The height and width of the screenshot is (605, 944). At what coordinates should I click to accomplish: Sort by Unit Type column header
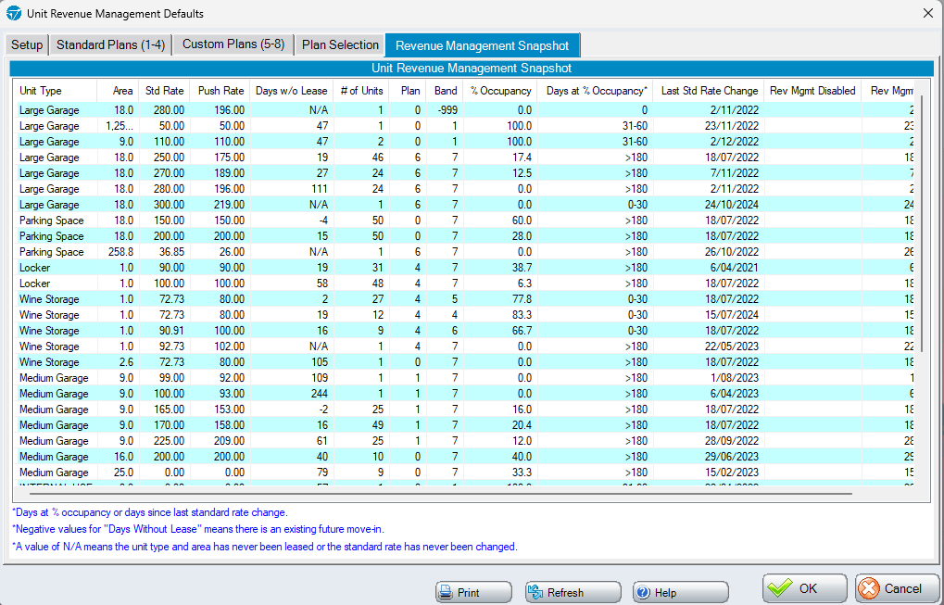click(41, 91)
